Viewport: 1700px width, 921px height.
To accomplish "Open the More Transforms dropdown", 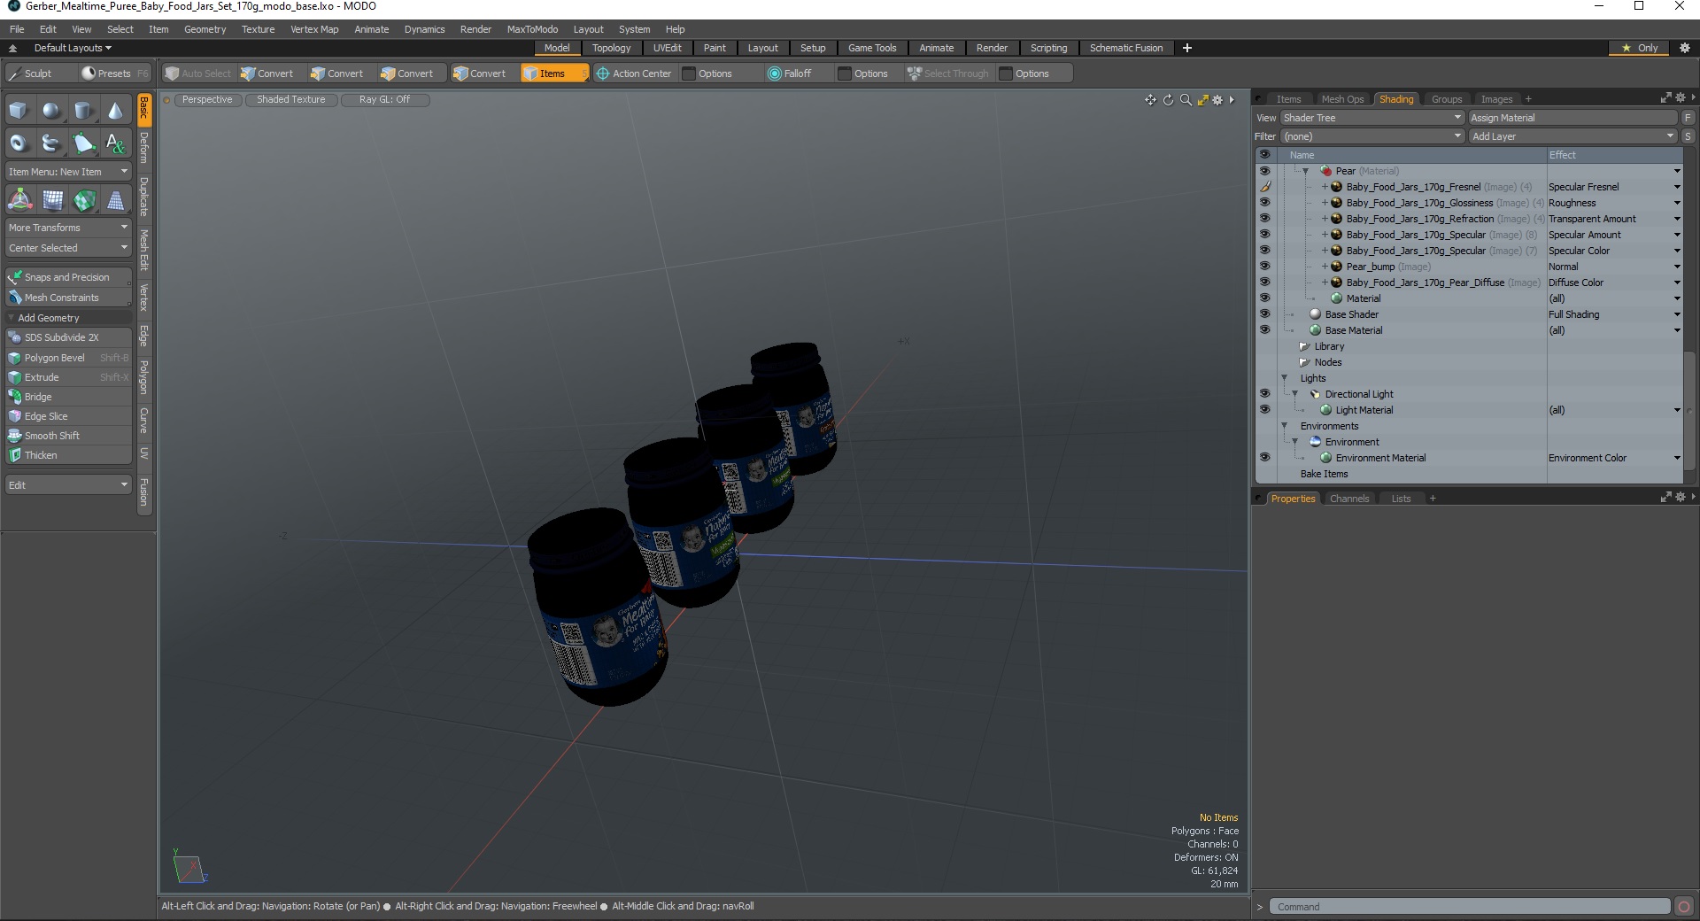I will 68,228.
